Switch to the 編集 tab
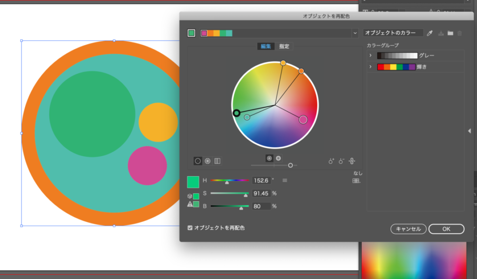477x279 pixels. [266, 46]
